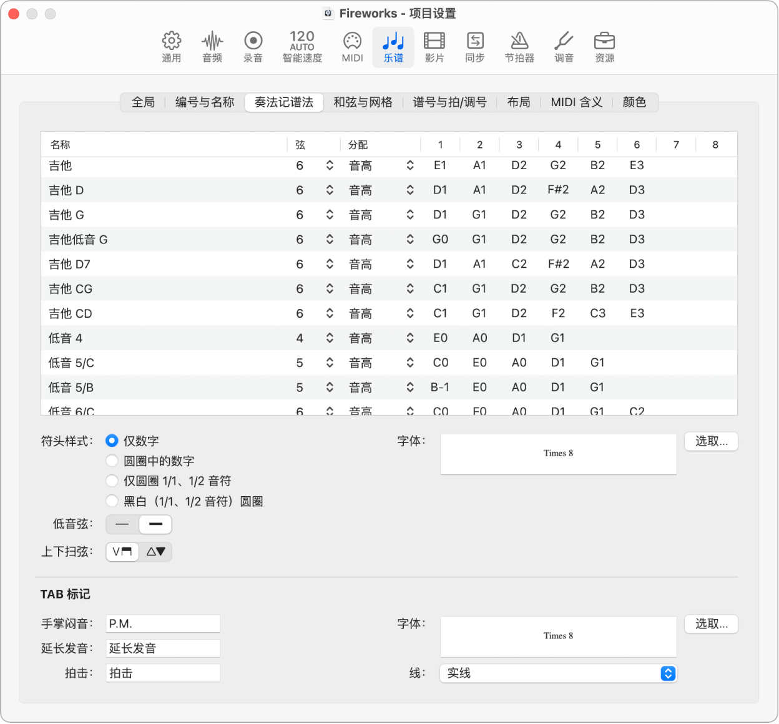779x724 pixels.
Task: Select 仅圆圈 1/1、1/2 音符 option
Action: (x=112, y=481)
